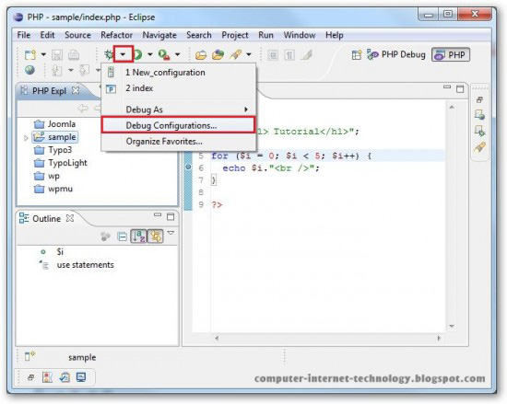Click the Open Web Browser globe icon
This screenshot has height=404, width=507.
point(29,70)
